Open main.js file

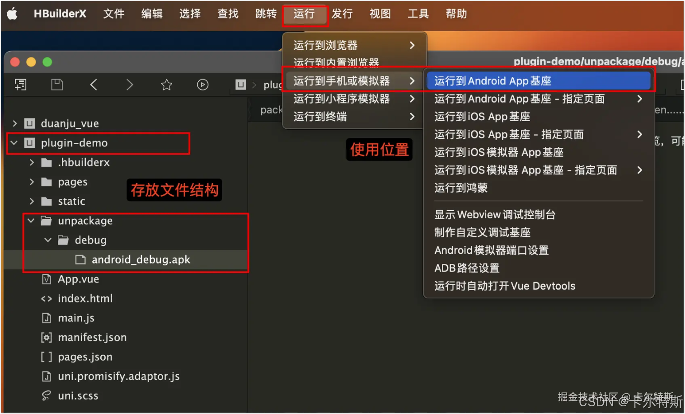point(126,318)
